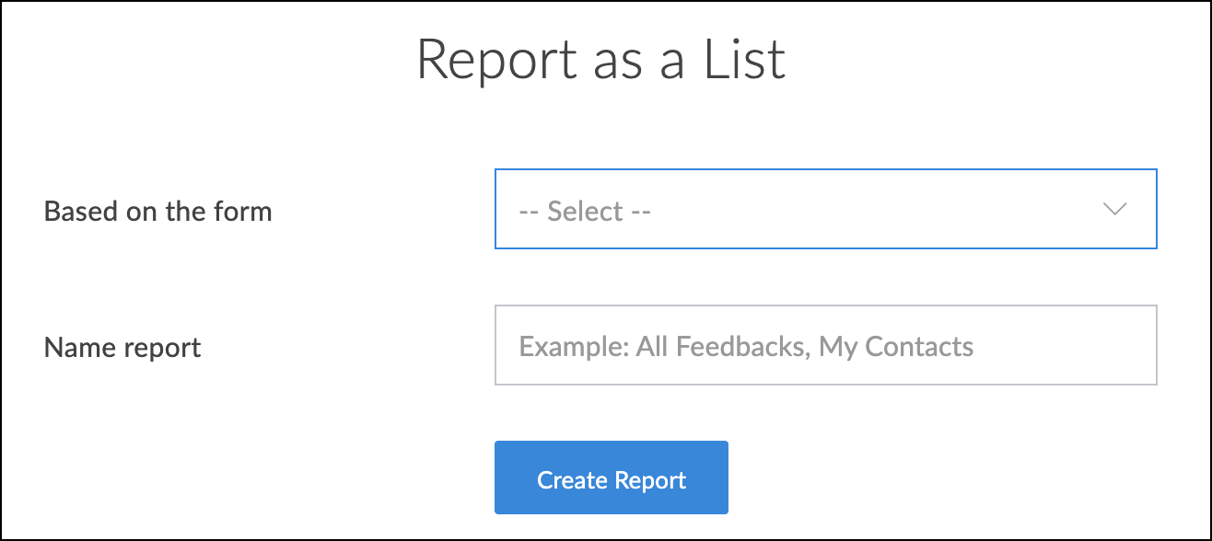Expand the form selection combo box
Screen dimensions: 1212x541
824,210
